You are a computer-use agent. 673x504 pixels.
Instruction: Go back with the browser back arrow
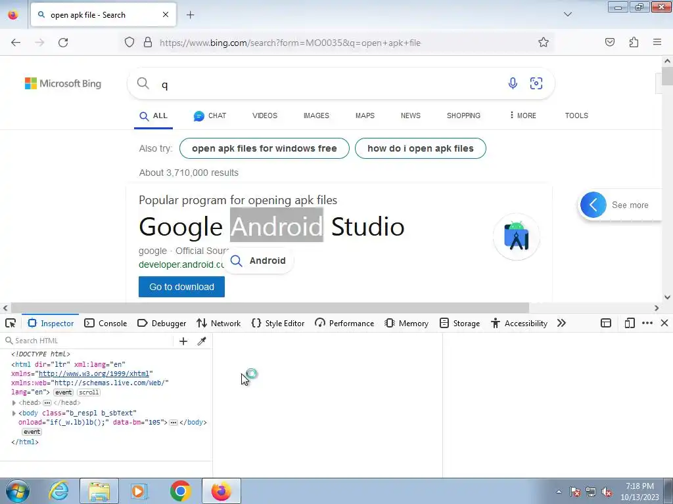click(x=16, y=43)
